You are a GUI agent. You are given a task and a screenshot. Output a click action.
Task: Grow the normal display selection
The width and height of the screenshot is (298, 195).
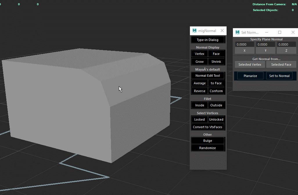(199, 61)
